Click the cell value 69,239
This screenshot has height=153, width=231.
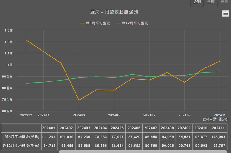click(84, 137)
